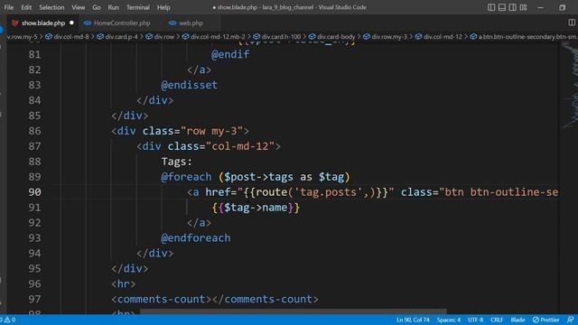Open the Terminal menu
The width and height of the screenshot is (578, 325).
tap(138, 7)
